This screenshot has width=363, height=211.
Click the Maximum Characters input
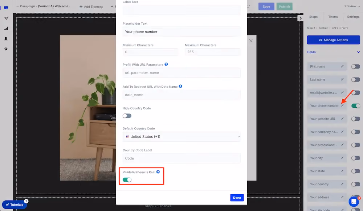point(212,52)
